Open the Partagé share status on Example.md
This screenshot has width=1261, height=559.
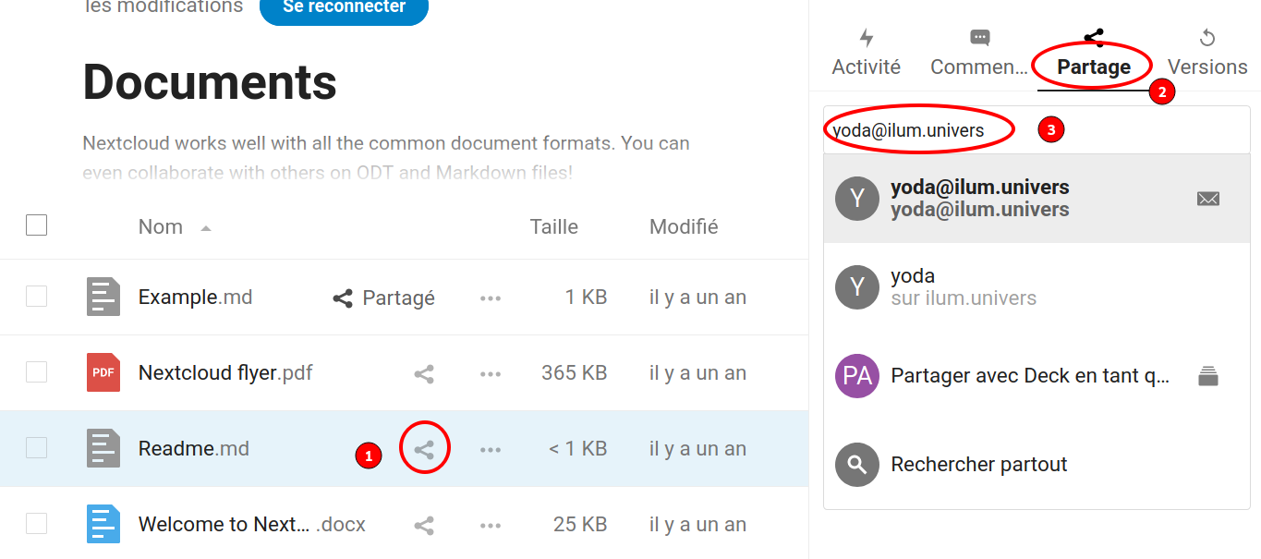pyautogui.click(x=384, y=298)
